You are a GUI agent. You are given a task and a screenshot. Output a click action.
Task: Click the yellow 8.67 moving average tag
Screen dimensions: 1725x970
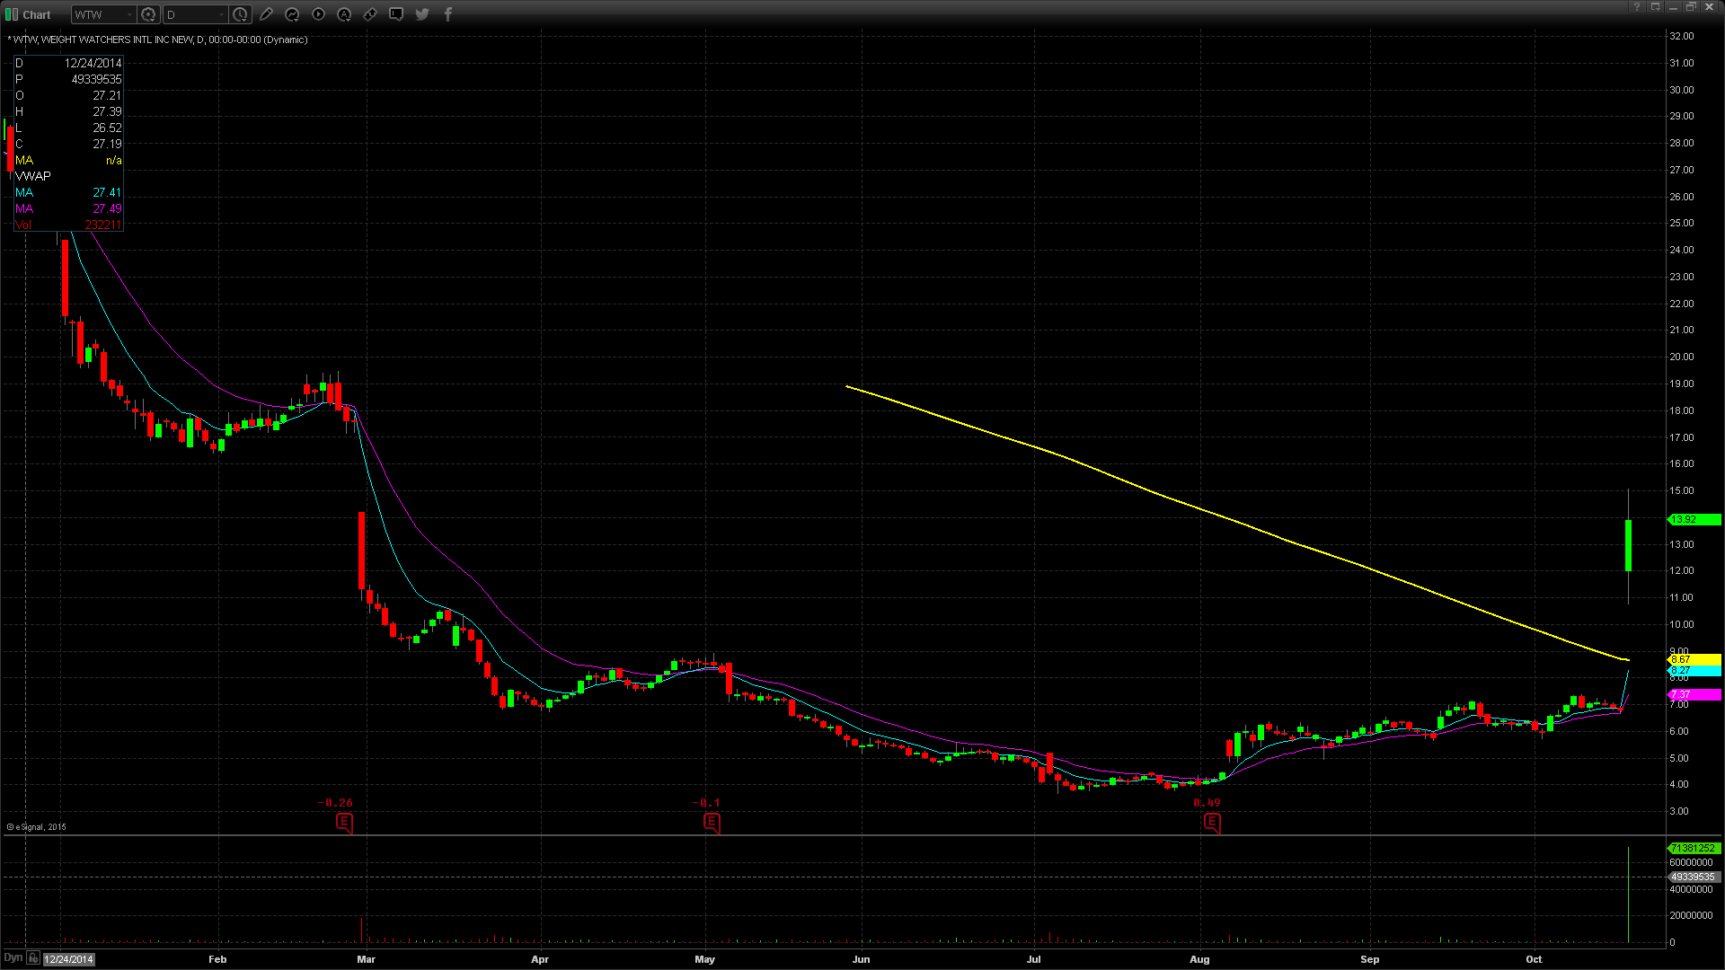pos(1694,660)
